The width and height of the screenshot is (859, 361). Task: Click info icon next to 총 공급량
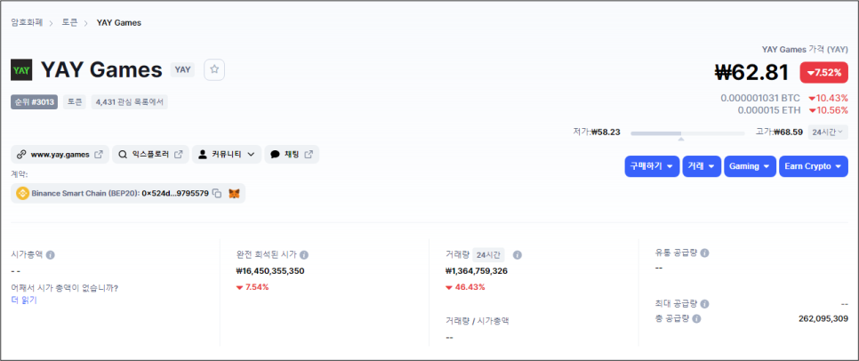click(x=697, y=318)
